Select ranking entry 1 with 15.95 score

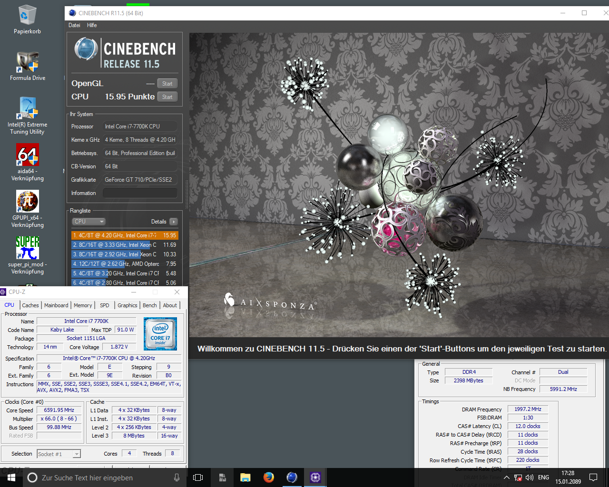point(125,235)
